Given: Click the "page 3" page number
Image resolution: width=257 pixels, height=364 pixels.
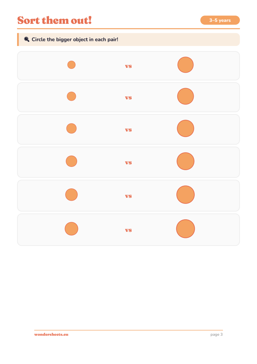Looking at the screenshot, I should [x=216, y=334].
